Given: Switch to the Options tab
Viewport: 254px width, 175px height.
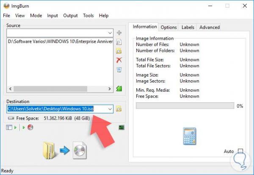Looking at the screenshot, I should point(168,27).
